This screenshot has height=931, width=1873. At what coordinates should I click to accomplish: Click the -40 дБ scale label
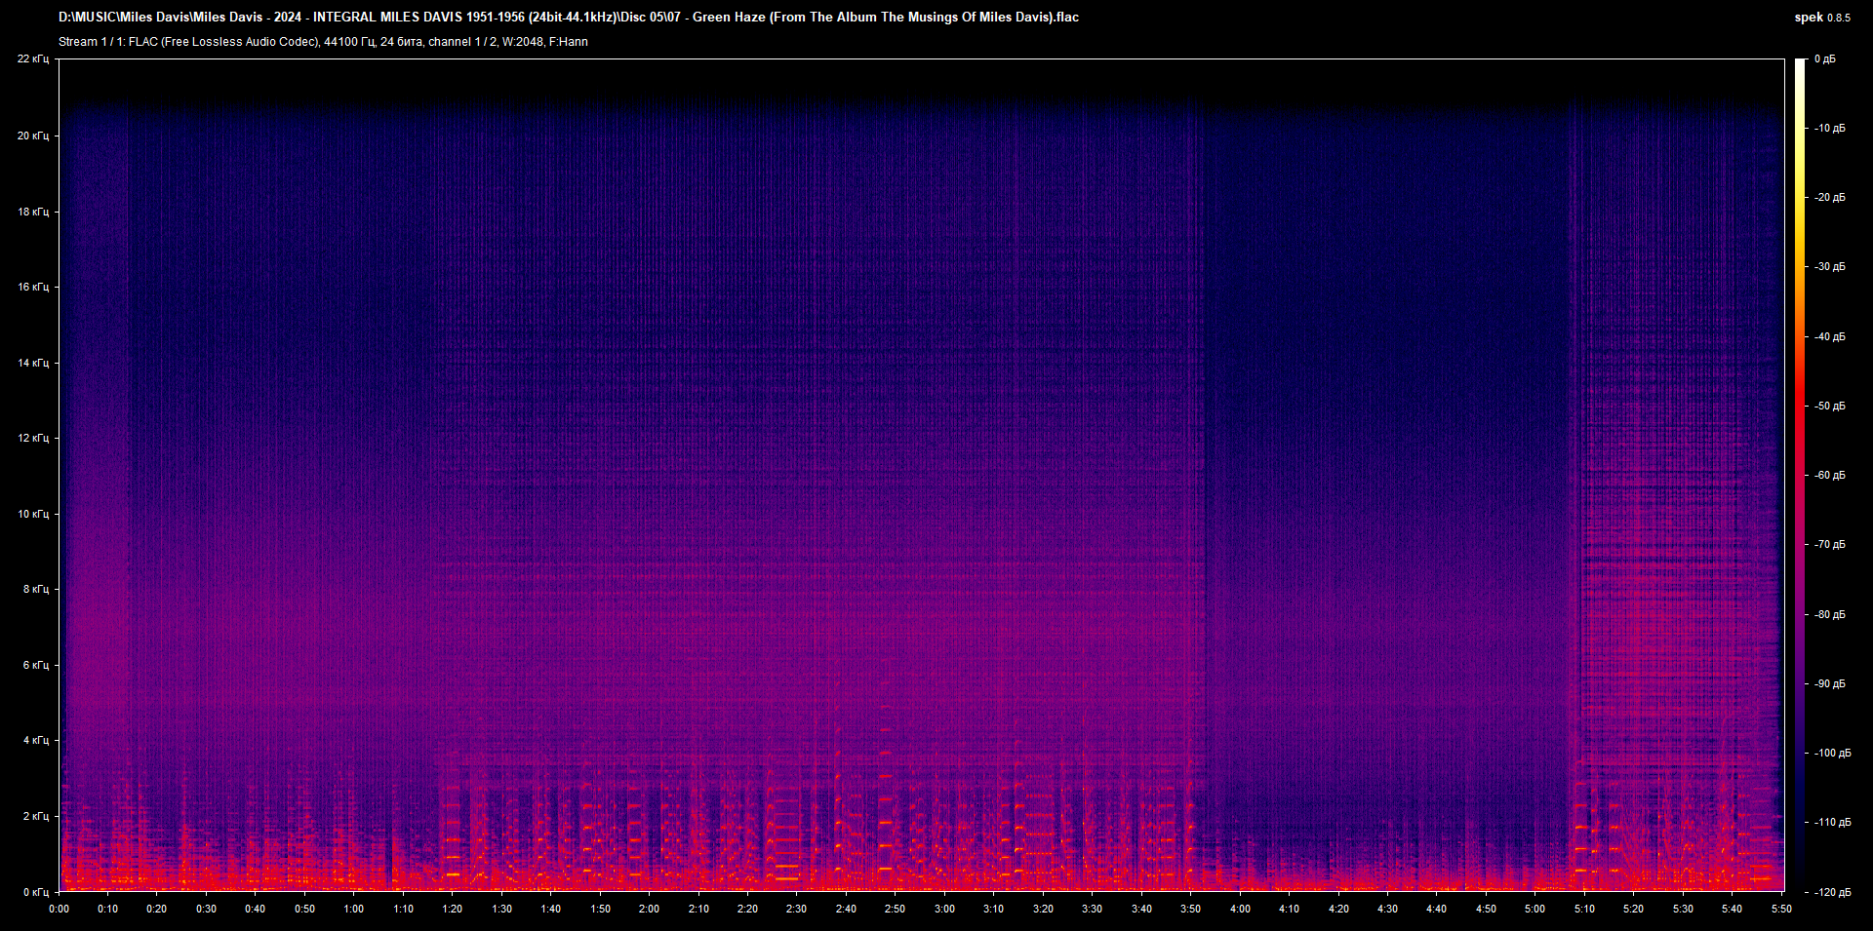1829,337
